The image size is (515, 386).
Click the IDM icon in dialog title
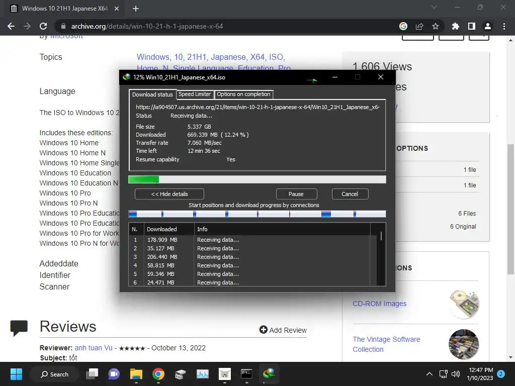pos(126,77)
